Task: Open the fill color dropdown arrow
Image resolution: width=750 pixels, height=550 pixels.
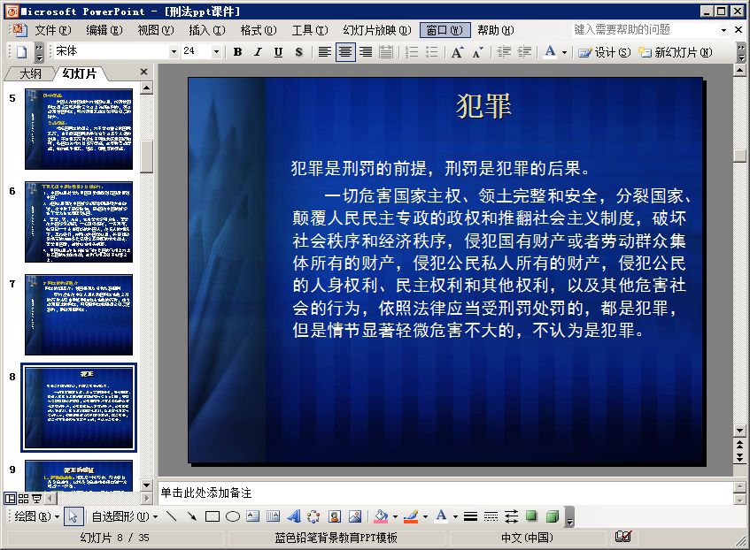Action: pyautogui.click(x=395, y=516)
